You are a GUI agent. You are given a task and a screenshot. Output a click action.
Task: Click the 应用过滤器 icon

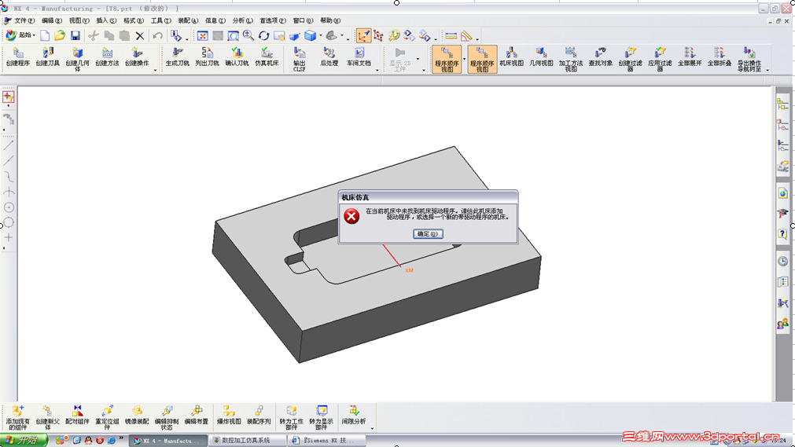[x=660, y=59]
